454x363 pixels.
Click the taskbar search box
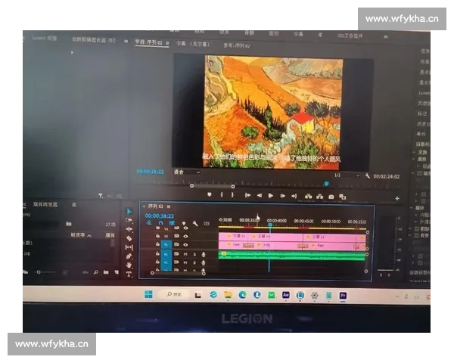coord(174,294)
